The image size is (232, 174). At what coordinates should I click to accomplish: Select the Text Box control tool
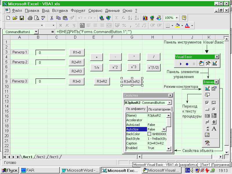click(214, 103)
